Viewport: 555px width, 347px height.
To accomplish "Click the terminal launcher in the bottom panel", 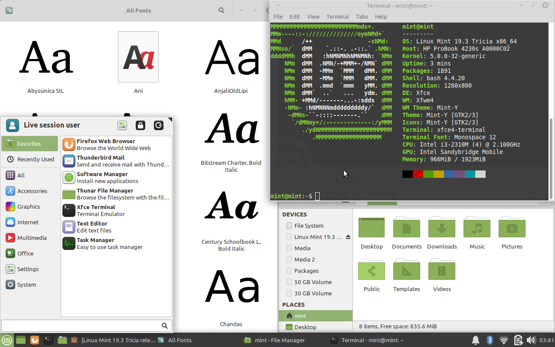I will coord(49,340).
